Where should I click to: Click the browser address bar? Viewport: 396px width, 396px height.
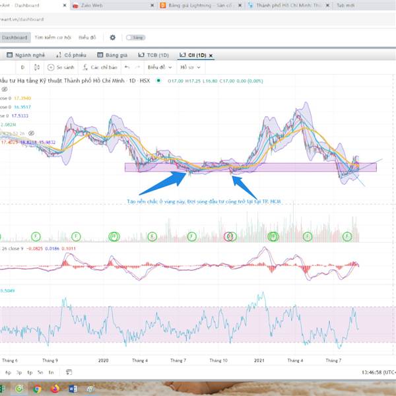[198, 19]
